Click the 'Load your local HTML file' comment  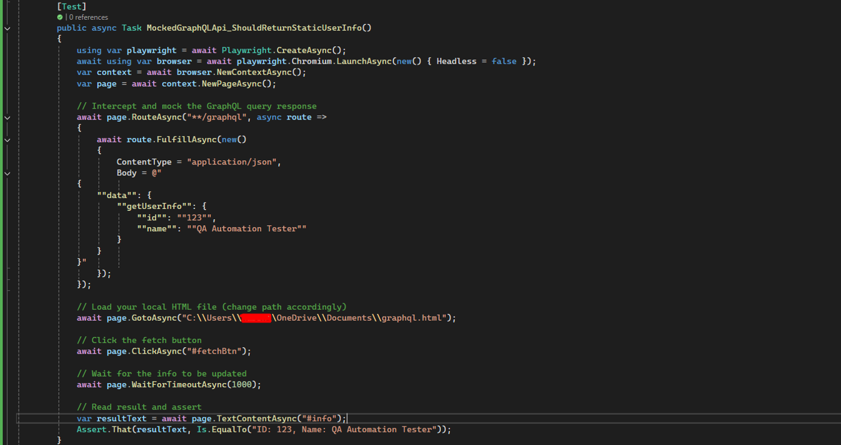(211, 307)
